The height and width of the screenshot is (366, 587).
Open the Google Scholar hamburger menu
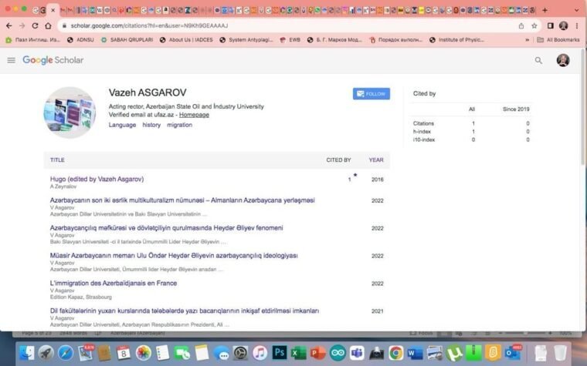click(x=11, y=60)
